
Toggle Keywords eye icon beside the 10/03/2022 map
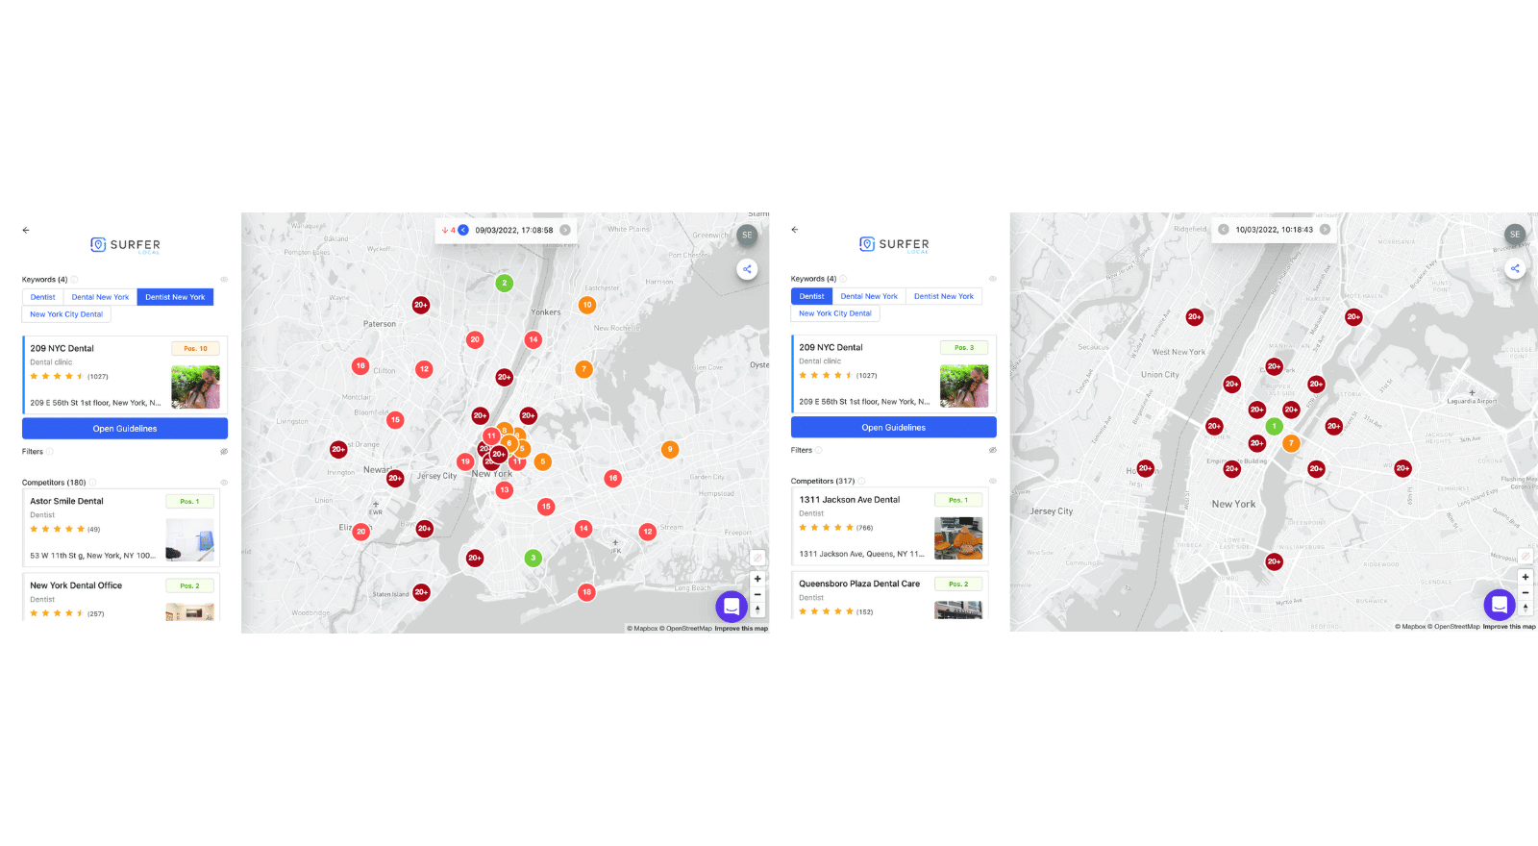[x=993, y=279]
